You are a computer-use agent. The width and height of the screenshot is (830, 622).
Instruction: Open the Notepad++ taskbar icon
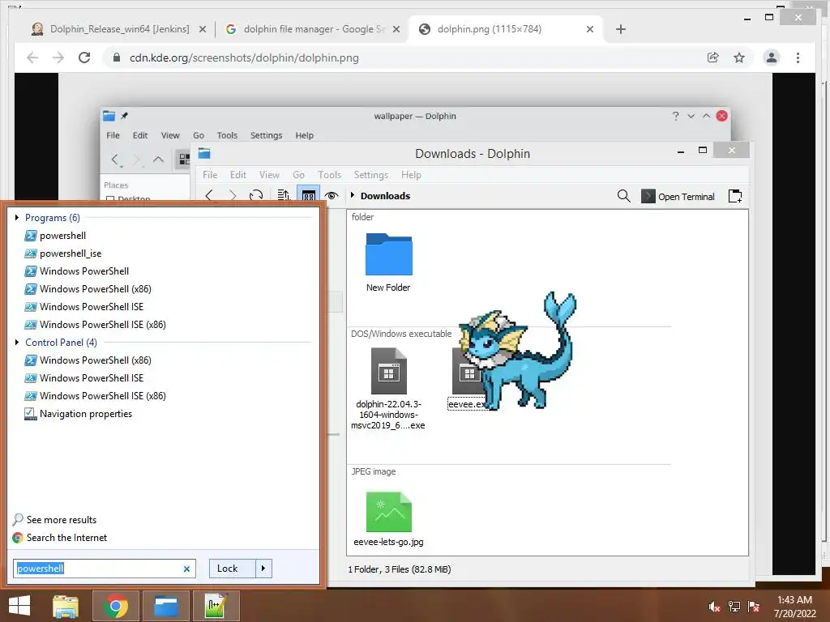pyautogui.click(x=216, y=606)
